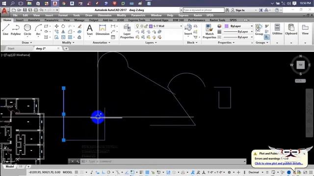
Task: Expand the Layers panel dropdown
Action: tap(151, 43)
